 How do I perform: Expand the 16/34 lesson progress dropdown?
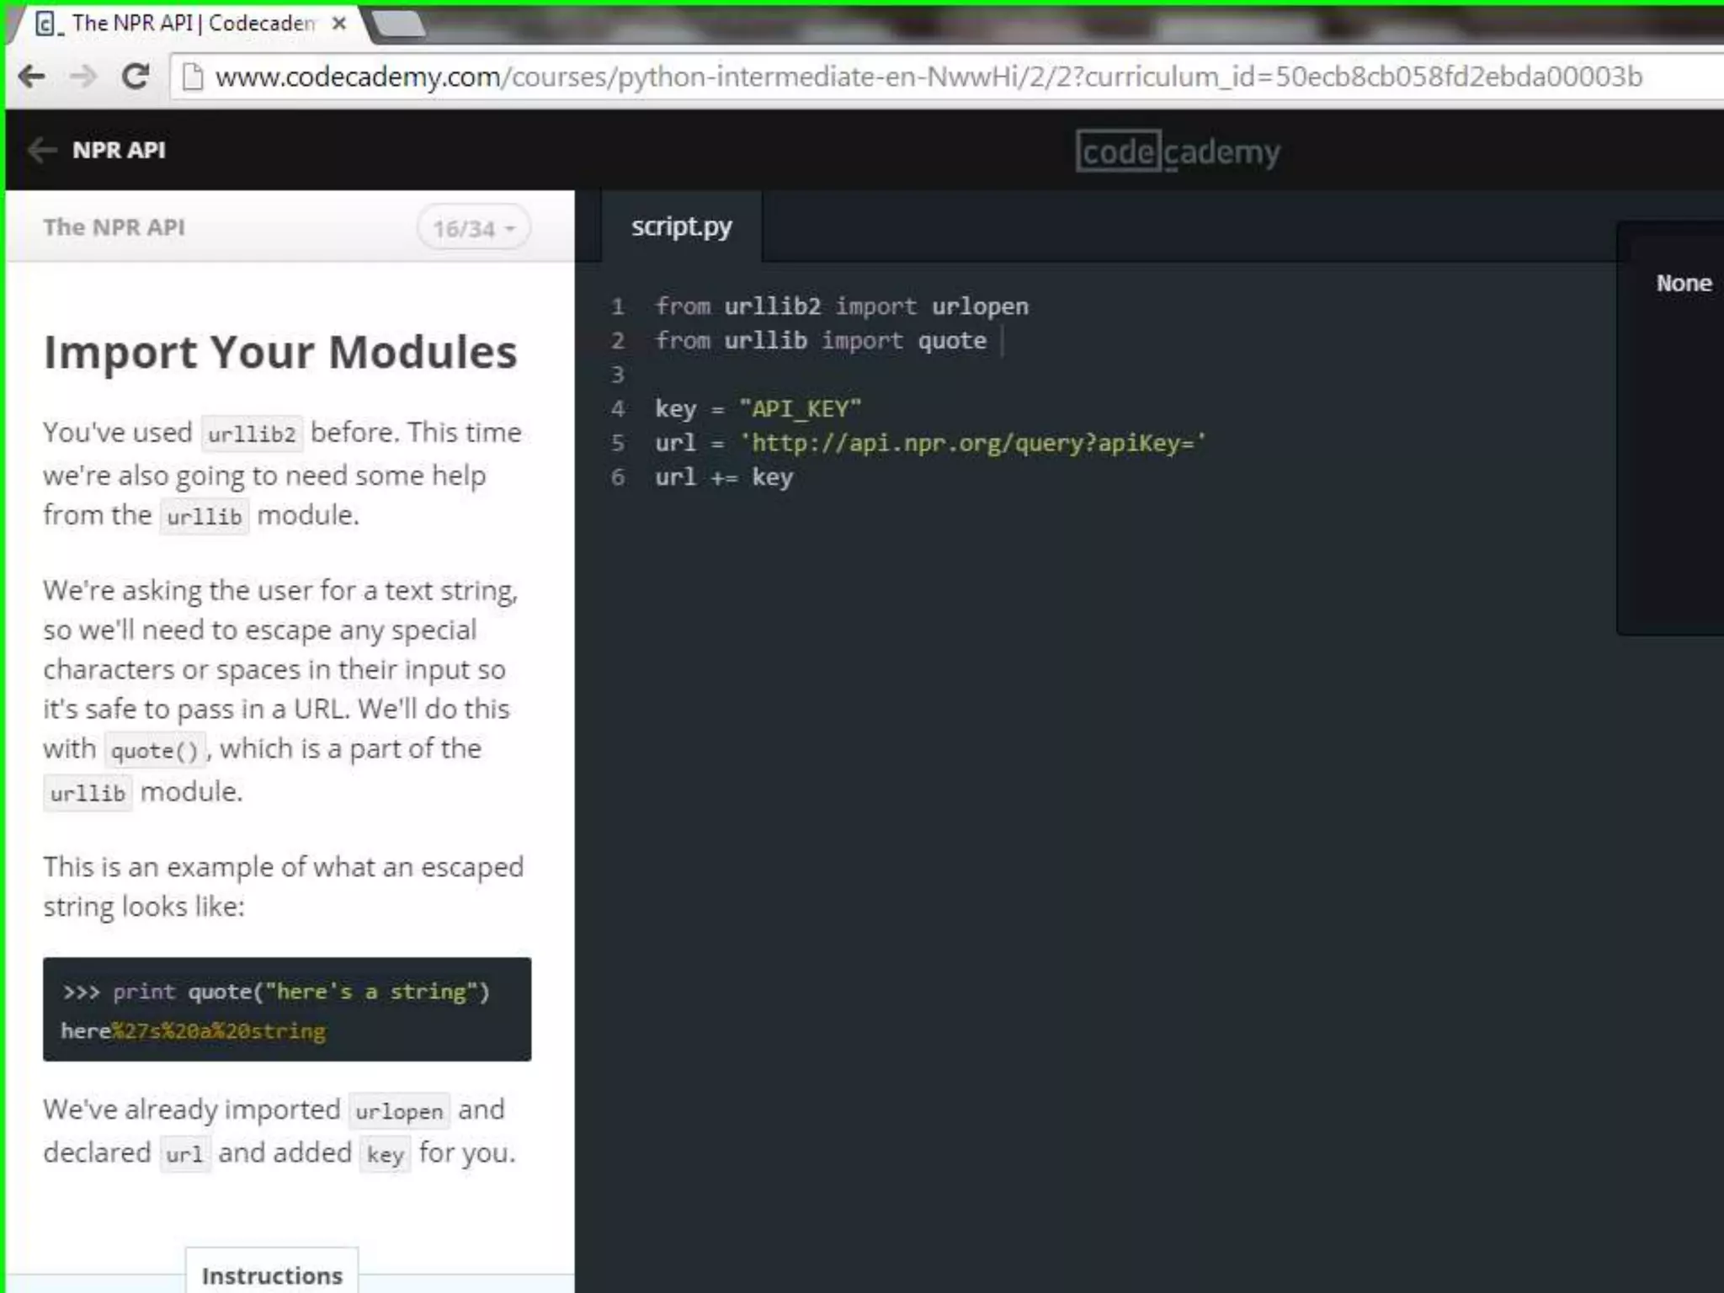coord(474,228)
